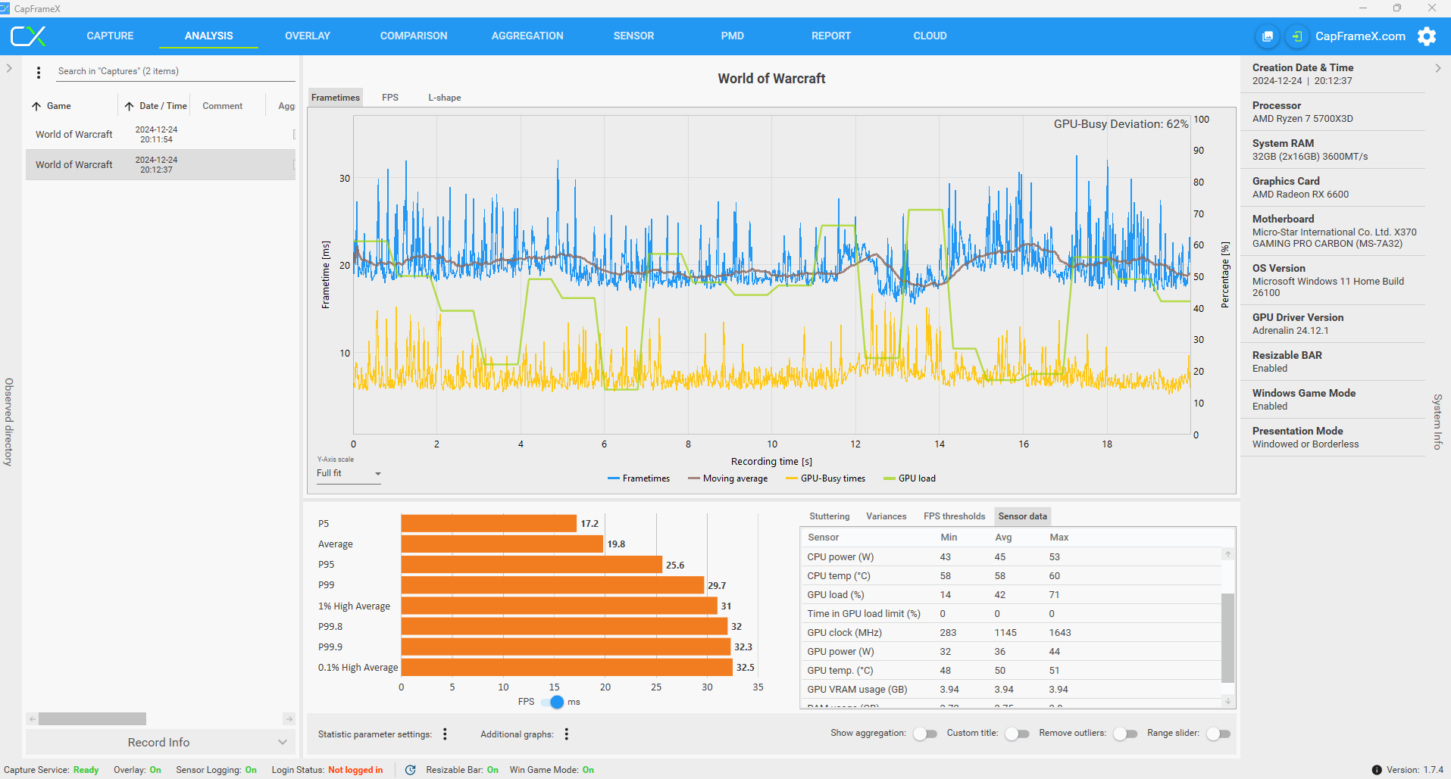Open the CLOUD tab

930,36
